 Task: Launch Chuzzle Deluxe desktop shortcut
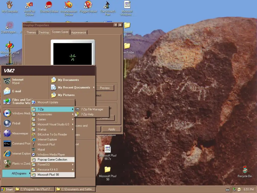click(49, 7)
